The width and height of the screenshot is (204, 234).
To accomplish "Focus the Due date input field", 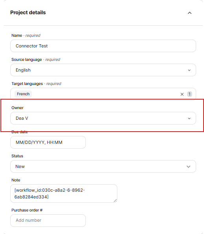I will click(48, 142).
